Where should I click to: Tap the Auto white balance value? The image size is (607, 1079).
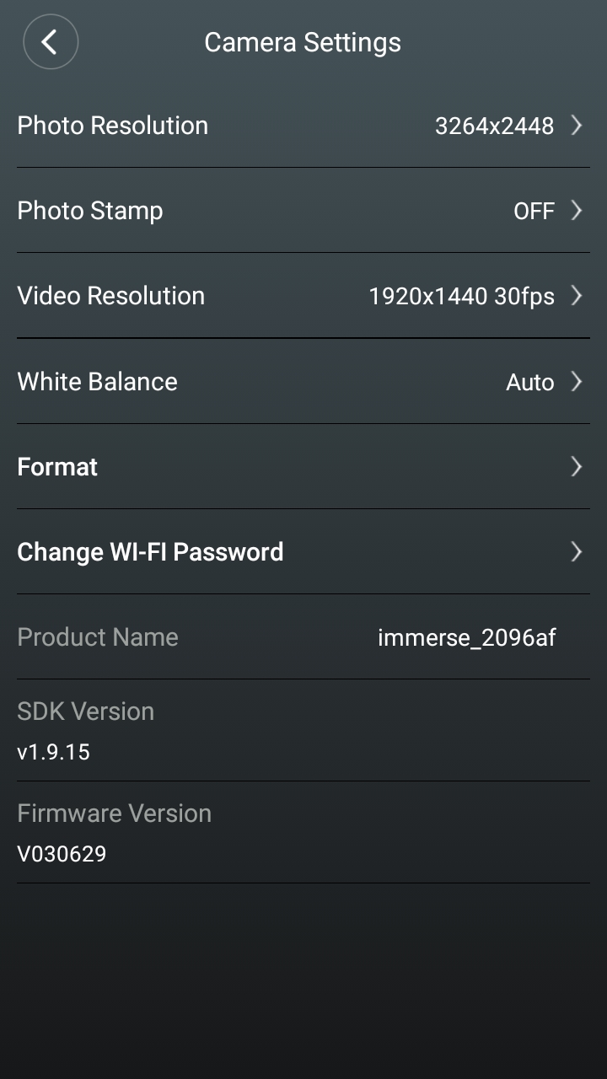(x=530, y=383)
